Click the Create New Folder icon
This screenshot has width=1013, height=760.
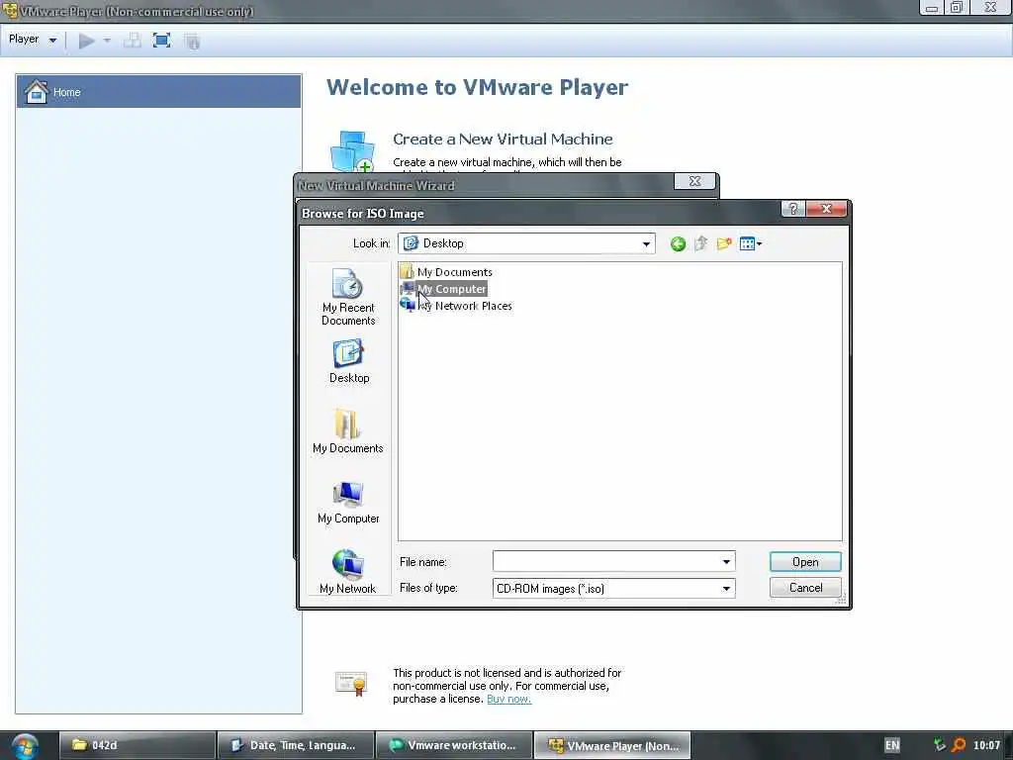[723, 243]
